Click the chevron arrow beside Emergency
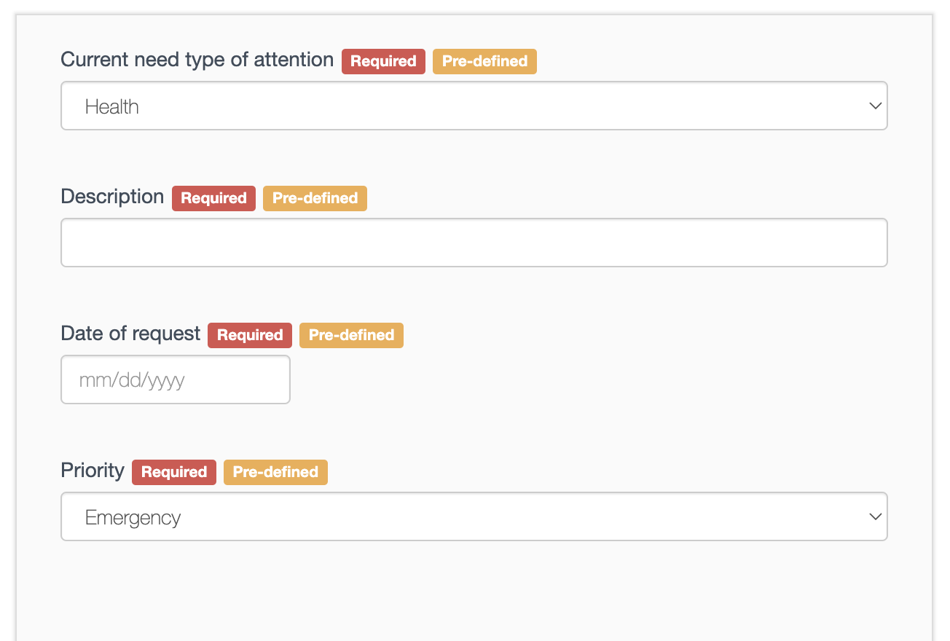Image resolution: width=950 pixels, height=641 pixels. [x=875, y=517]
